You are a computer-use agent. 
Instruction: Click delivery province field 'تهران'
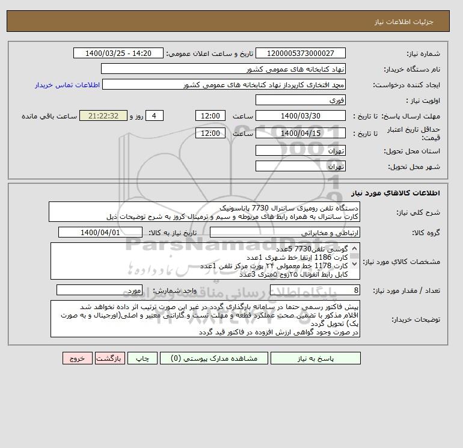point(300,150)
